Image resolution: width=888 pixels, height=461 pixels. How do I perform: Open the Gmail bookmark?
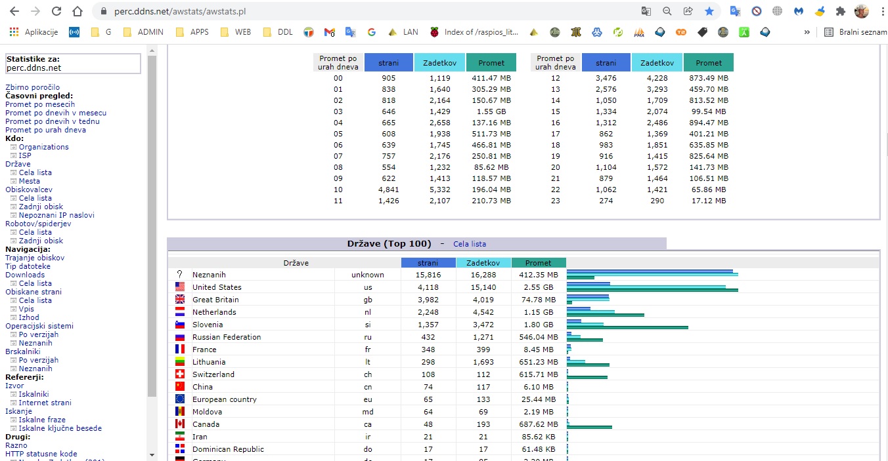pos(329,32)
